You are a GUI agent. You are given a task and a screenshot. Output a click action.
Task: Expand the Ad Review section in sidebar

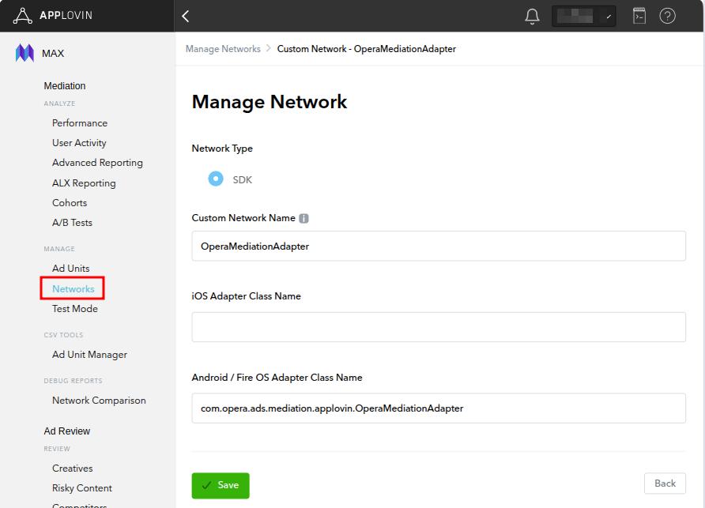pyautogui.click(x=66, y=431)
